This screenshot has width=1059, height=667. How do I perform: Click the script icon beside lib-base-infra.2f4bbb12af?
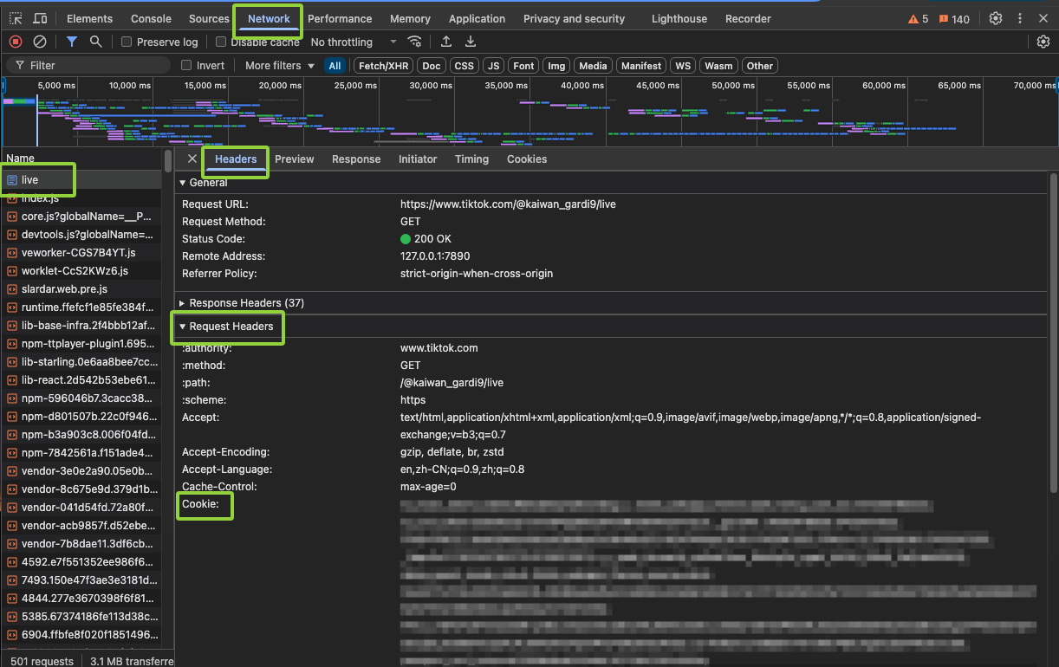click(x=12, y=326)
